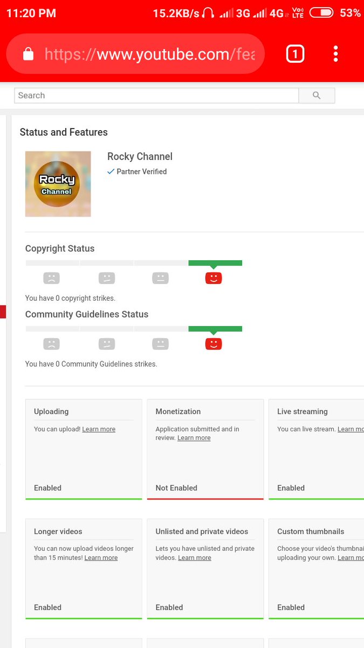Open Learn more in Unlisted and private videos
The height and width of the screenshot is (648, 364).
click(x=195, y=558)
